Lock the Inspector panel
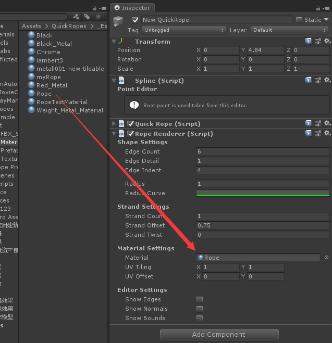This screenshot has width=332, height=343. click(x=318, y=8)
